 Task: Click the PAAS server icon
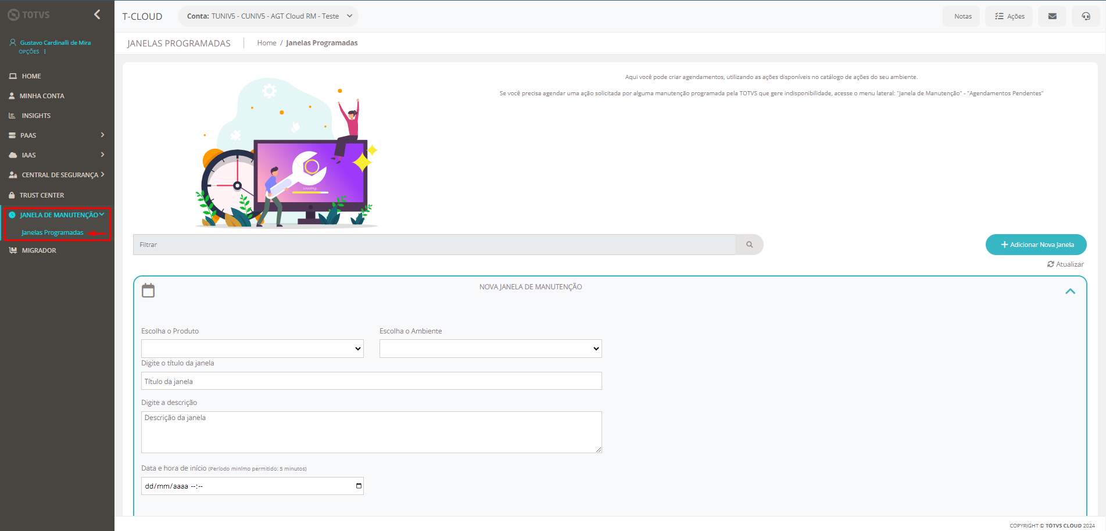point(12,135)
